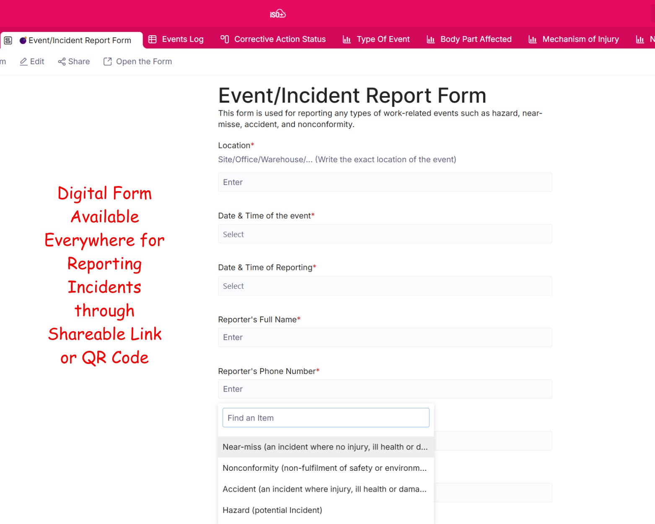Click the Mechanism of Injury chart icon
This screenshot has height=524, width=655.
532,39
